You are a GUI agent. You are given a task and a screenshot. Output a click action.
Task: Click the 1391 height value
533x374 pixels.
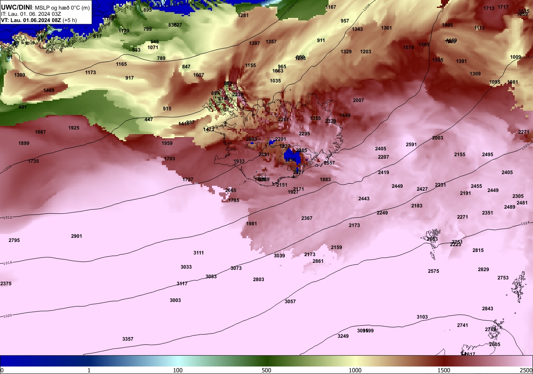(461, 61)
